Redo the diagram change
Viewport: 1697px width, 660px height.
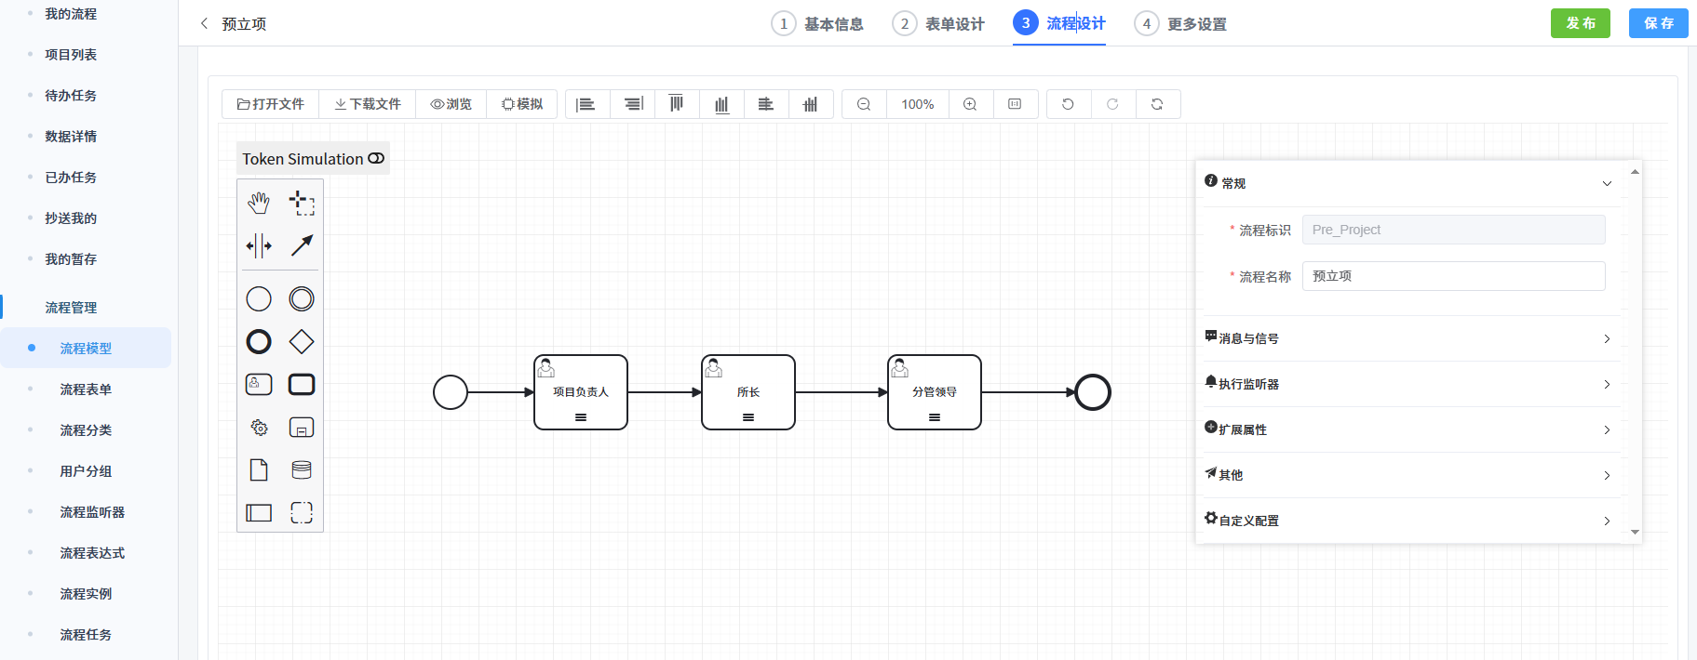pos(1112,104)
